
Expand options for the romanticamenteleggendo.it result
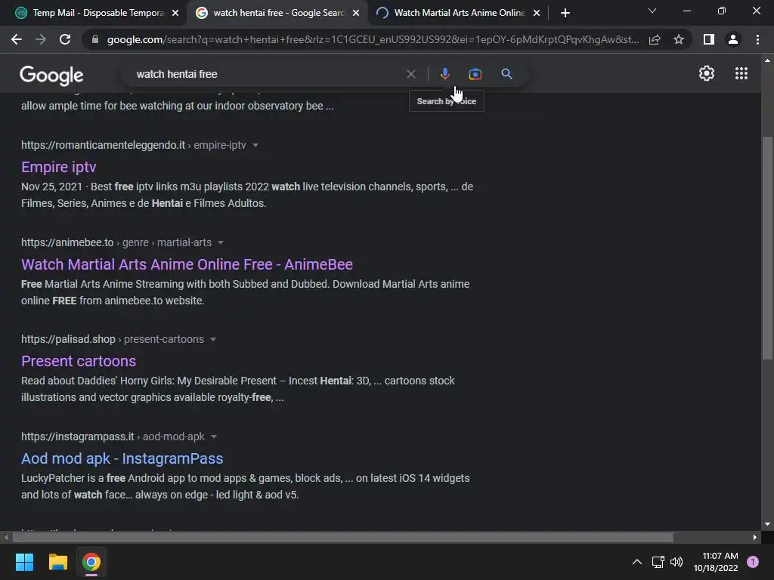255,146
